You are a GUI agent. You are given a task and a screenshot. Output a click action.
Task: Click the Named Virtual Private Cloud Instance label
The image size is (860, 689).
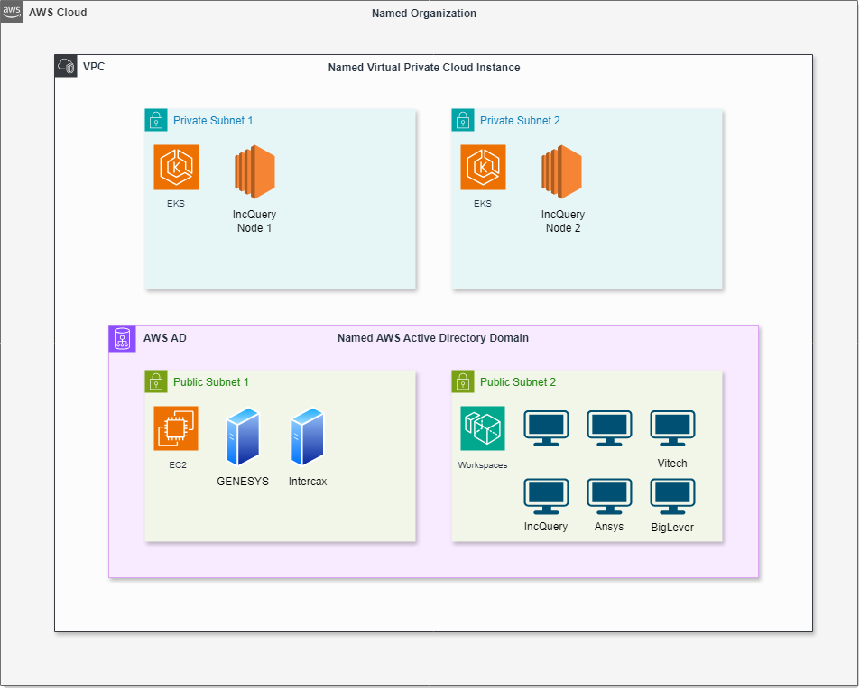(x=424, y=68)
